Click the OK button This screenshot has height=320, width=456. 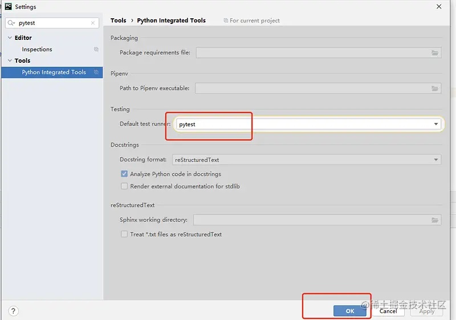click(x=350, y=311)
